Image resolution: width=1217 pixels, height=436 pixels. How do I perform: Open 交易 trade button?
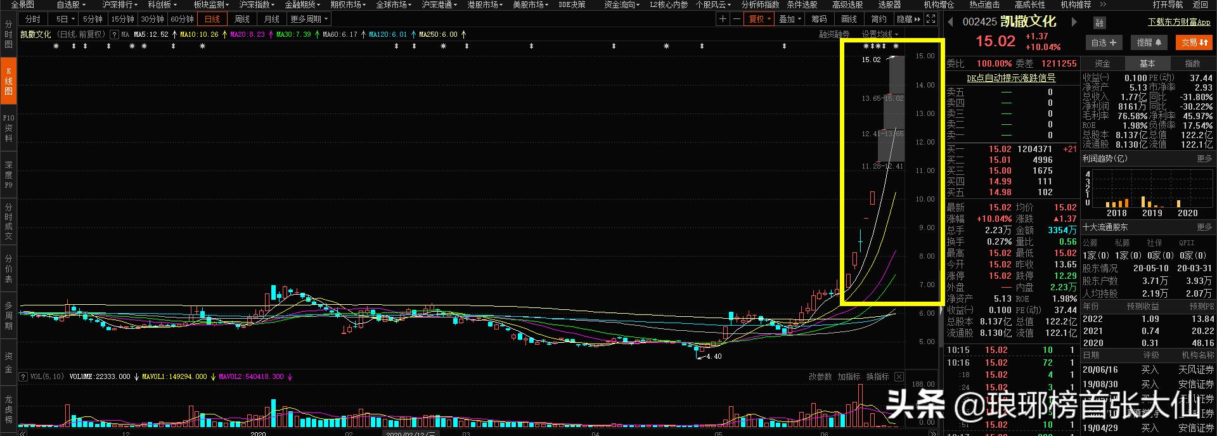point(1194,42)
